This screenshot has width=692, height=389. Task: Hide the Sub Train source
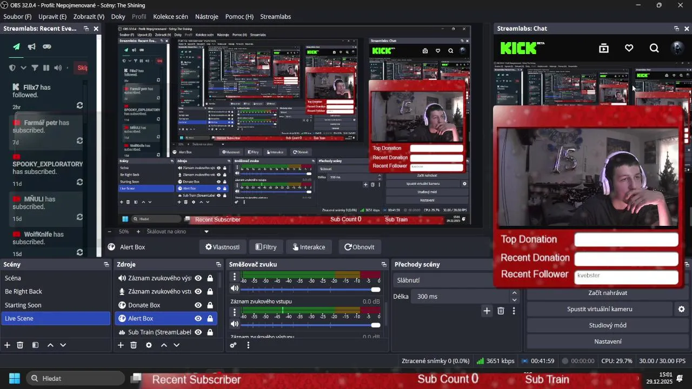[x=198, y=332]
